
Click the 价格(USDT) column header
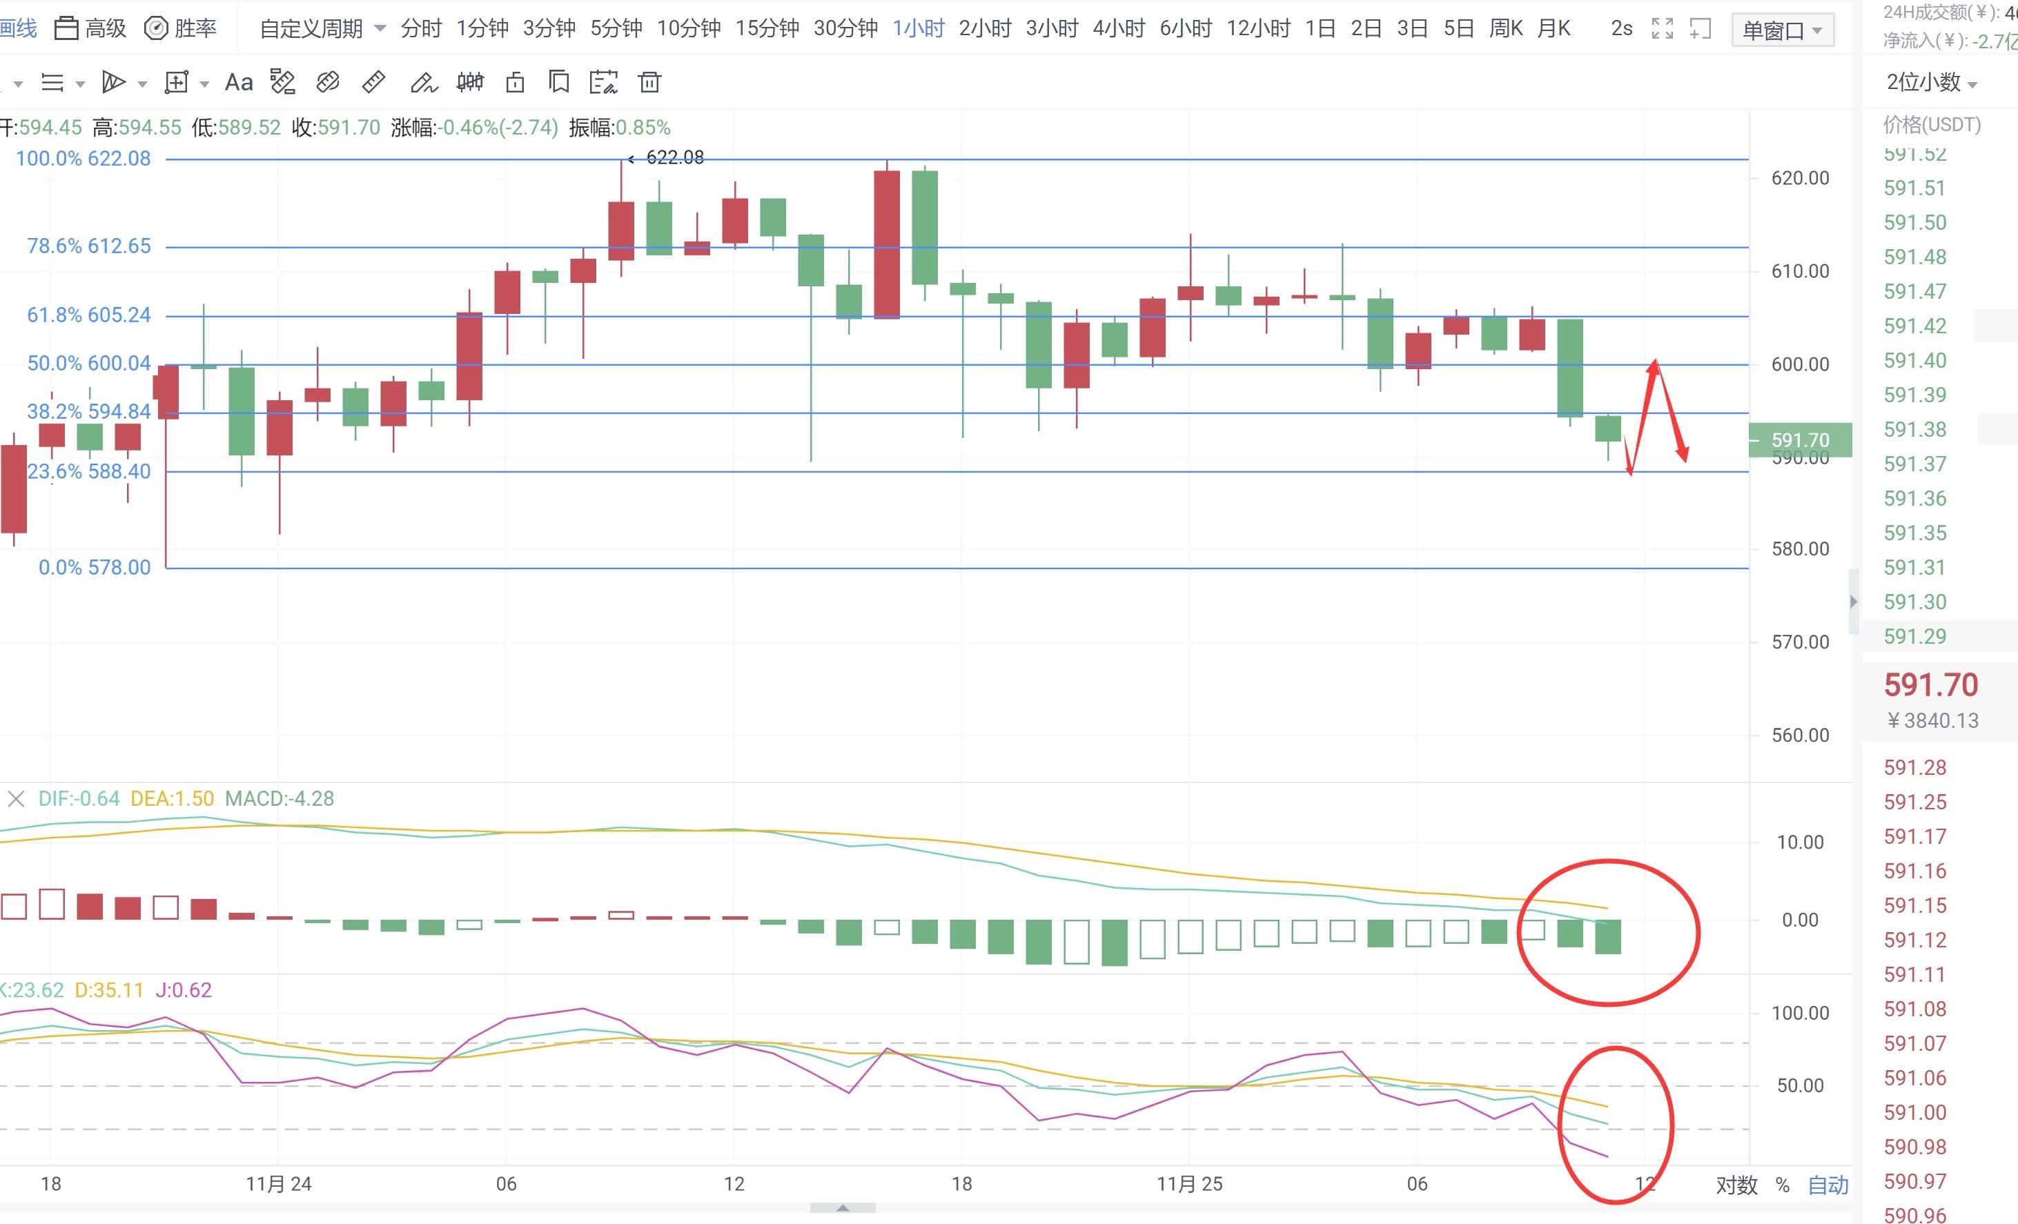tap(1932, 124)
